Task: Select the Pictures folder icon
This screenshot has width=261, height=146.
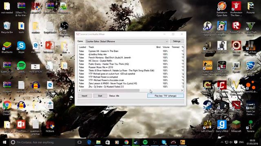Action: (250, 8)
